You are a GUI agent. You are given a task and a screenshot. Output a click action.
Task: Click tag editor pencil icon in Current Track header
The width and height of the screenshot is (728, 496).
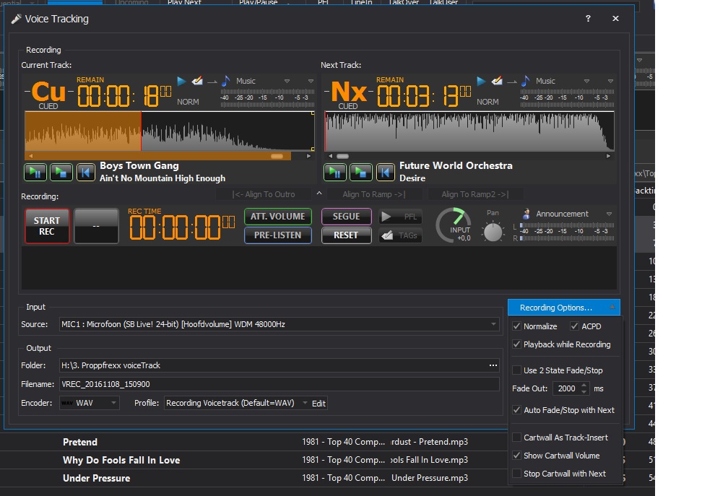(197, 81)
